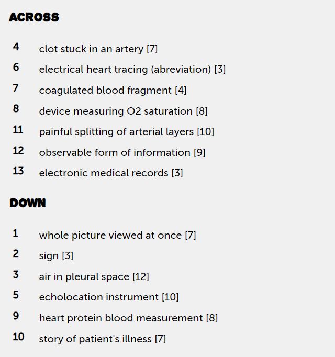Select the 'clot stuck in an artery' clue
This screenshot has height=357, width=335.
[98, 49]
